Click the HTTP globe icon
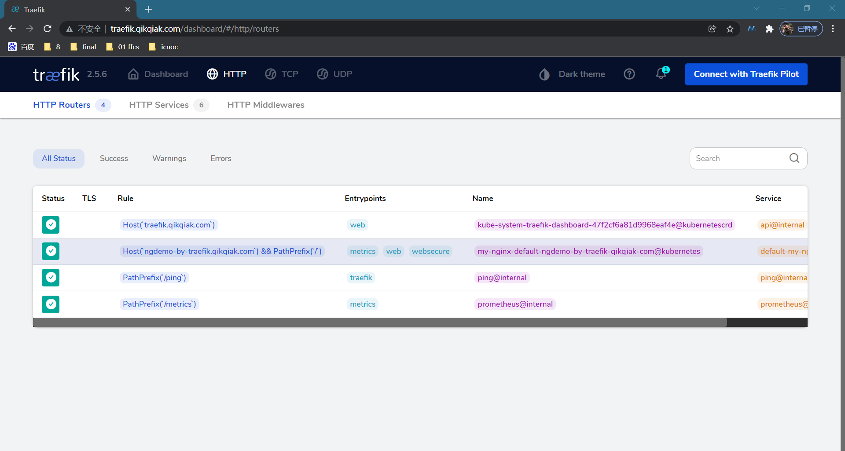Viewport: 845px width, 451px height. click(212, 74)
